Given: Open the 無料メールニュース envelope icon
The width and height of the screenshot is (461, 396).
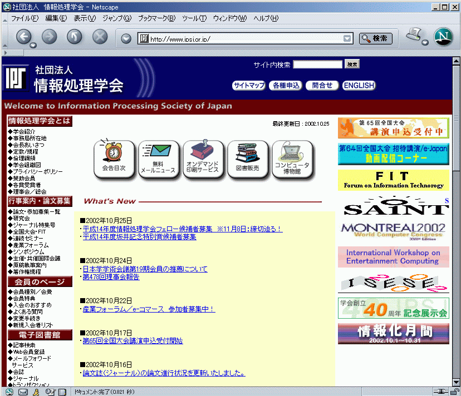Looking at the screenshot, I should click(x=159, y=159).
